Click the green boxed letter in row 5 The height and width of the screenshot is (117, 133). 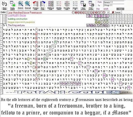tap(55, 42)
